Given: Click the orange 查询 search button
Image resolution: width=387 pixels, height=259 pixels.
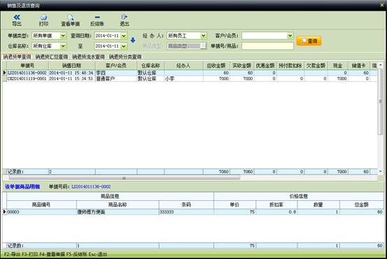Looking at the screenshot, I should click(309, 41).
